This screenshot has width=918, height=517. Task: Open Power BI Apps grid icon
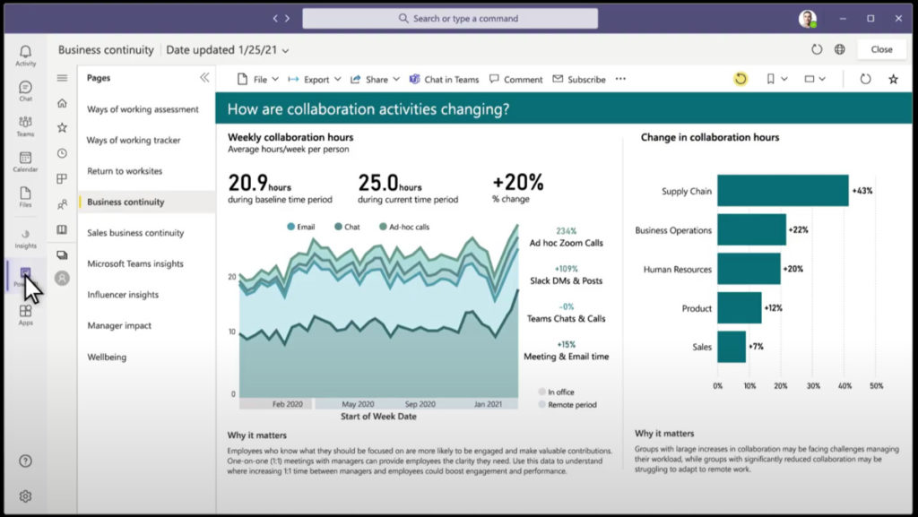62,178
